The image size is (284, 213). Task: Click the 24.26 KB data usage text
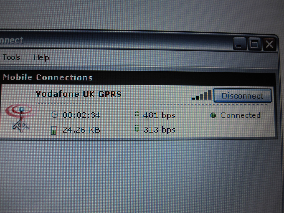coord(81,130)
